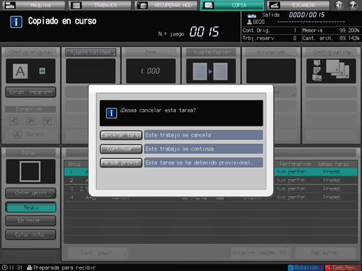
Task: Select Negro color mode
Action: tap(31, 207)
